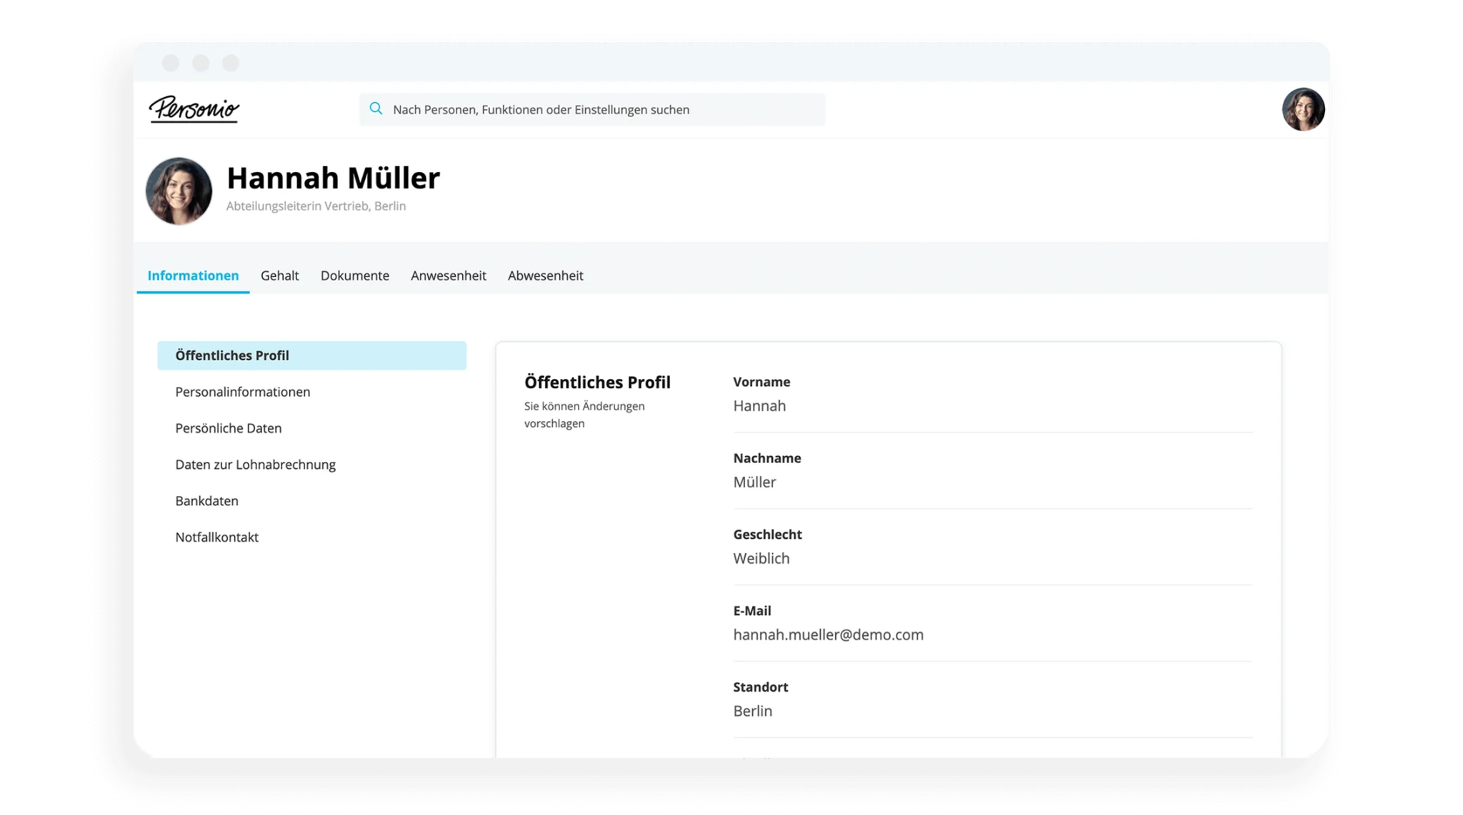Click the search bar icon
The image size is (1463, 815).
point(376,108)
